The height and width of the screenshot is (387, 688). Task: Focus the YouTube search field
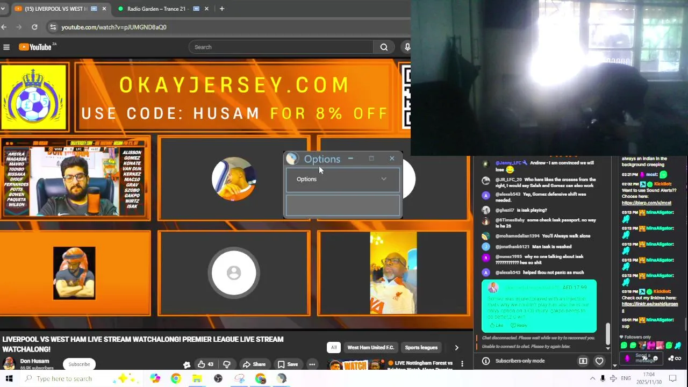pyautogui.click(x=281, y=47)
